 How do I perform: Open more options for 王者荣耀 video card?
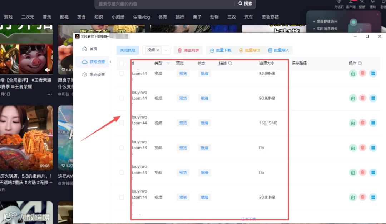coord(50,94)
